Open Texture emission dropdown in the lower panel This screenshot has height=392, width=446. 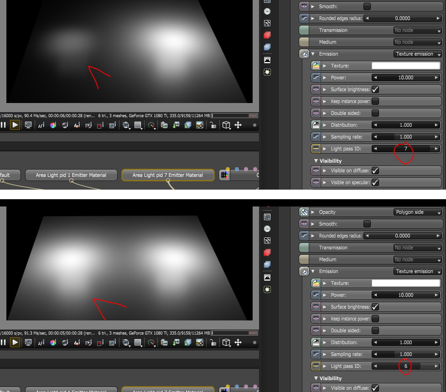coord(417,271)
